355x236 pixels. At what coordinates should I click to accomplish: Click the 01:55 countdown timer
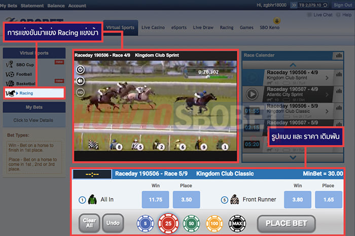tap(252, 111)
